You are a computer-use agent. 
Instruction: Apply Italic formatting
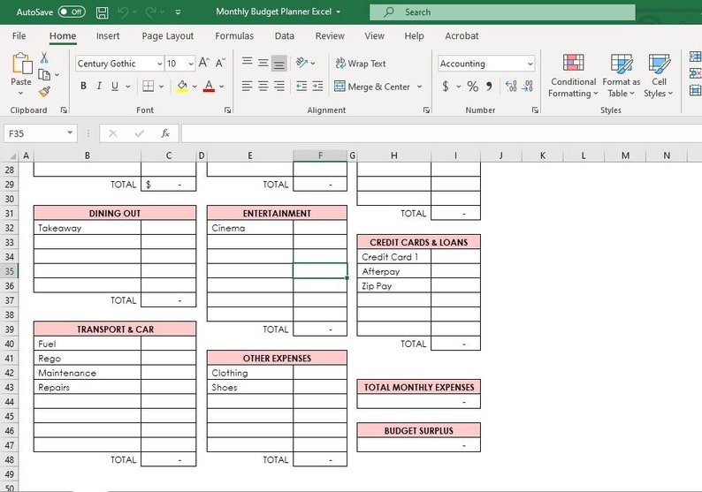point(99,86)
